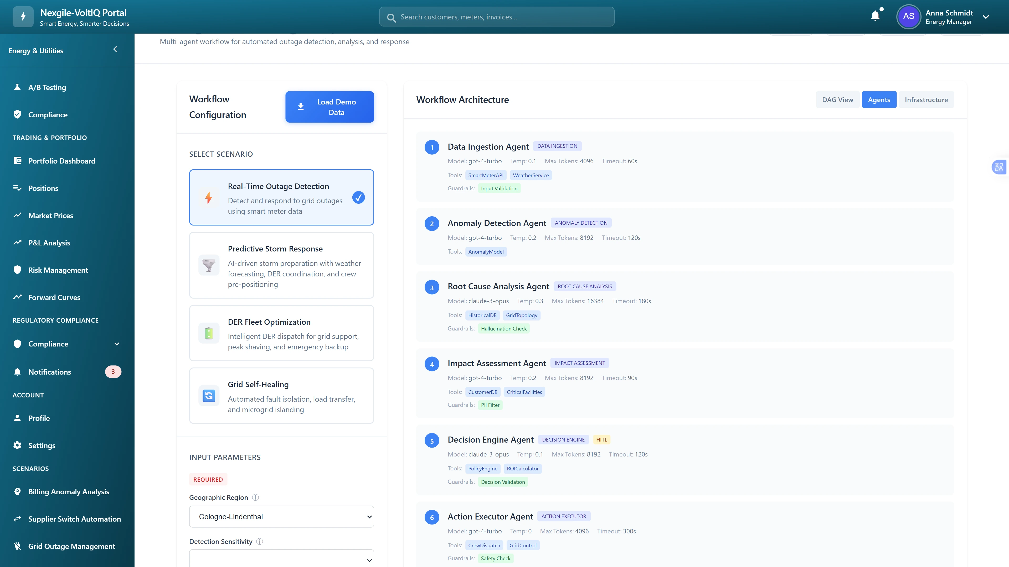Screen dimensions: 1009x567
Task: Select Predictive Storm Response scenario
Action: point(281,265)
